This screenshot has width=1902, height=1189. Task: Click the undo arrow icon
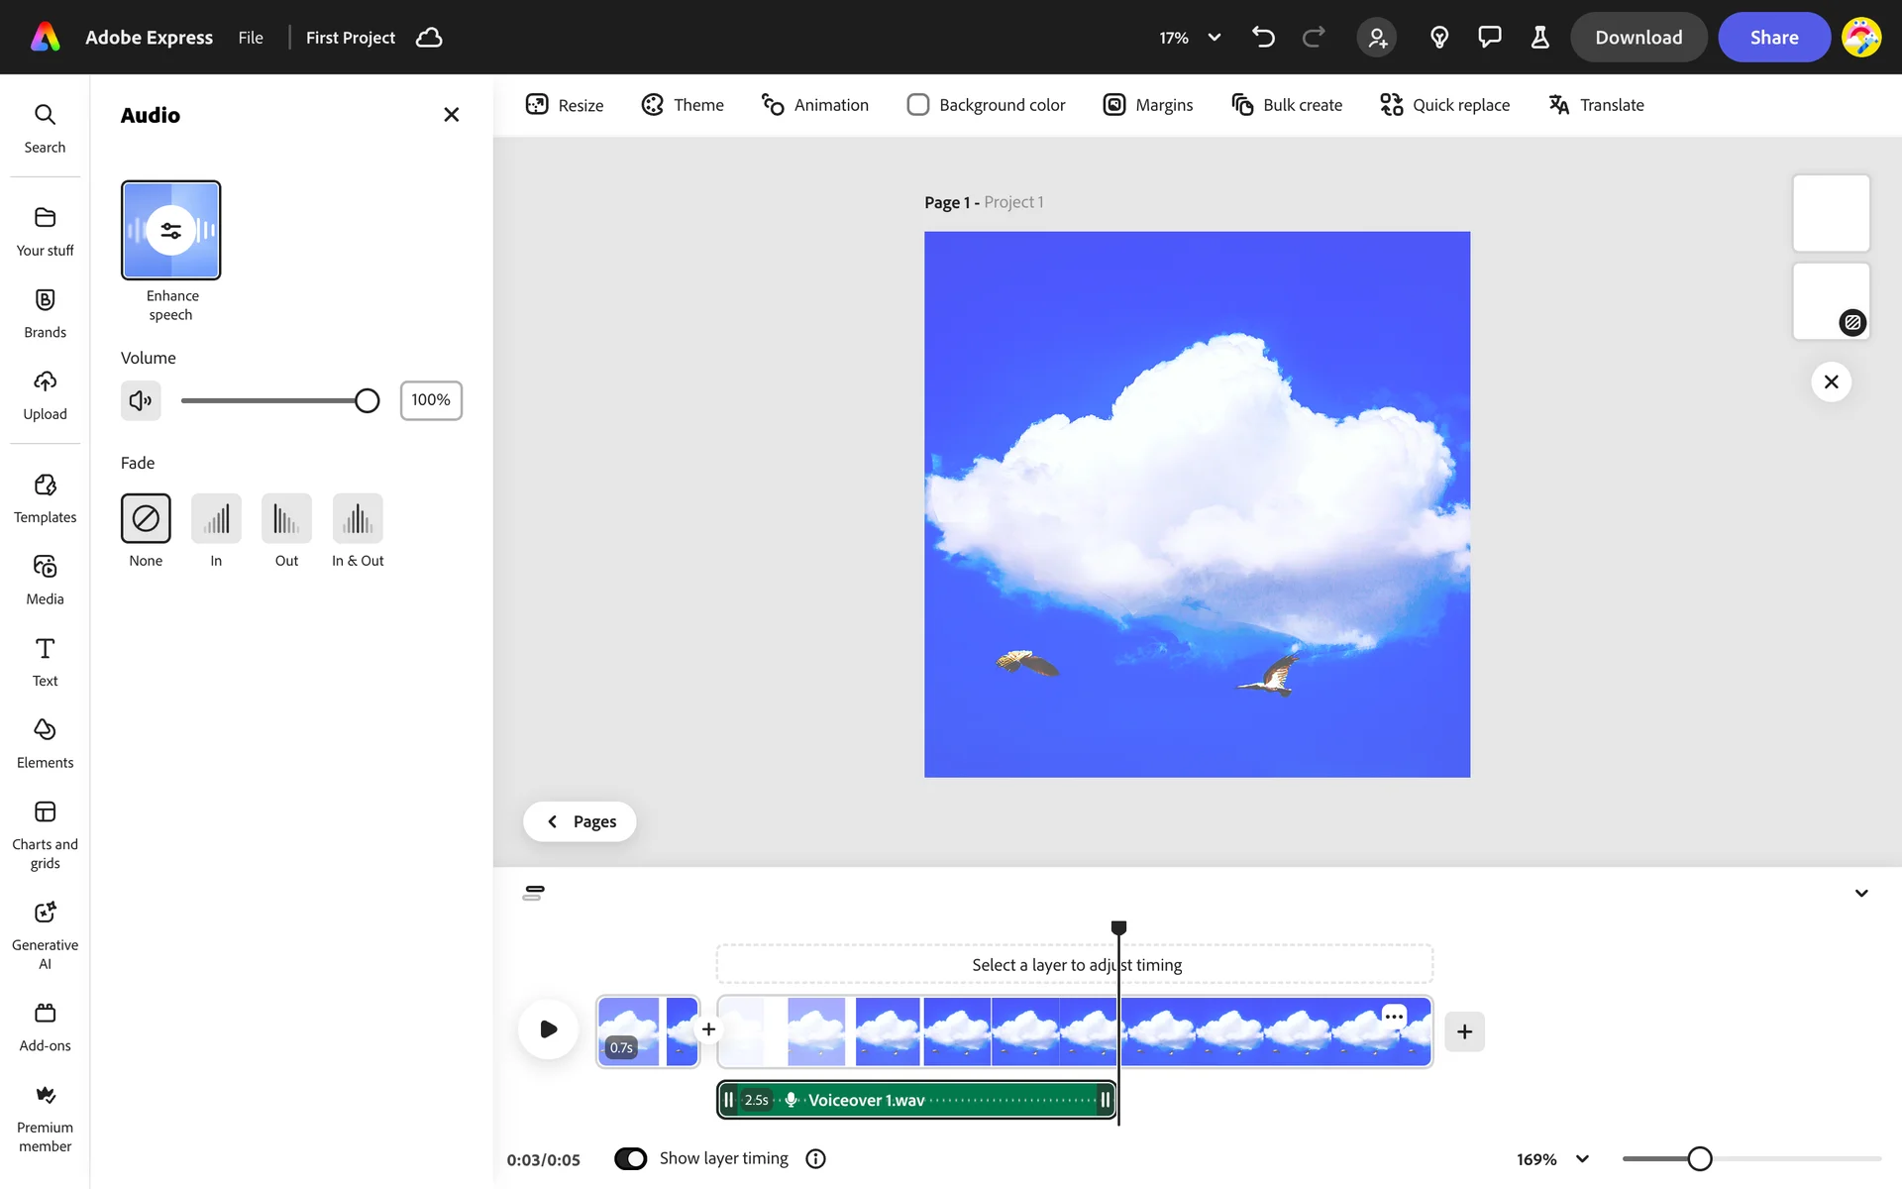coord(1263,38)
